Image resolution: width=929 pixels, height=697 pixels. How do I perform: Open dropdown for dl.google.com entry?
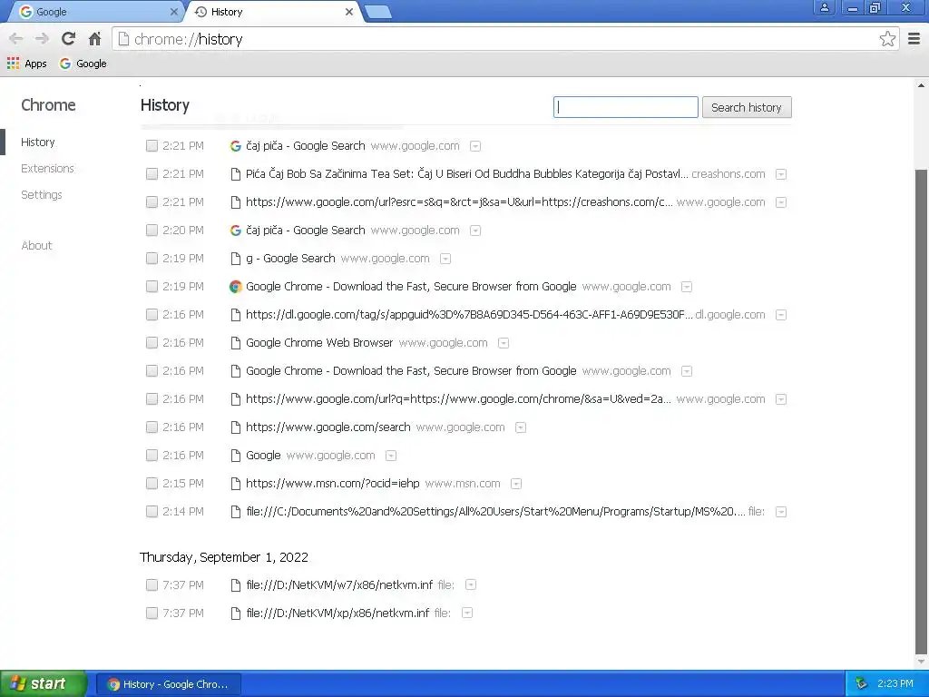(x=781, y=315)
